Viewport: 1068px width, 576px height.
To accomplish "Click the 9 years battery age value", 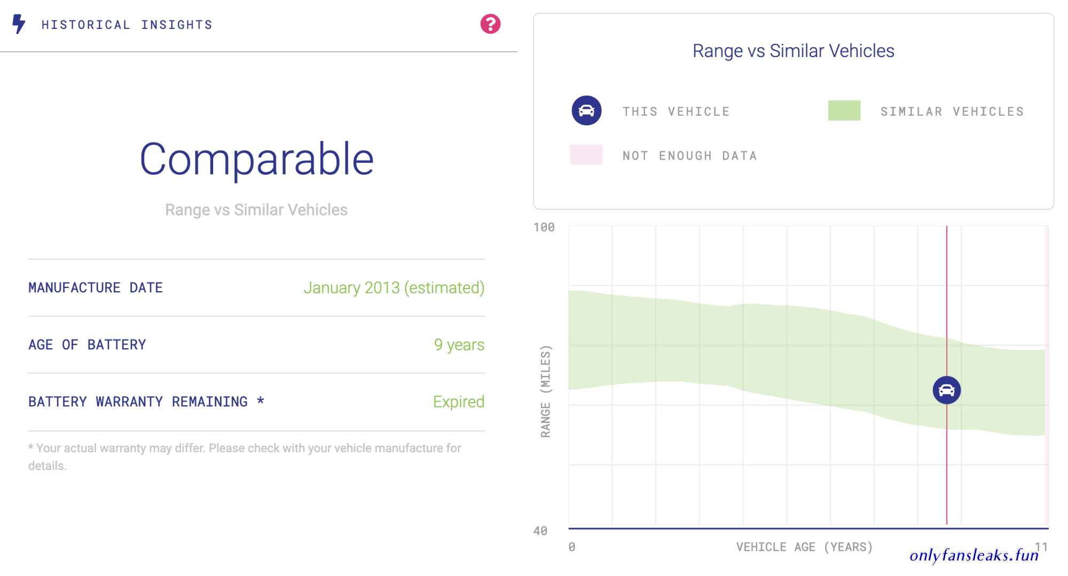I will [459, 345].
